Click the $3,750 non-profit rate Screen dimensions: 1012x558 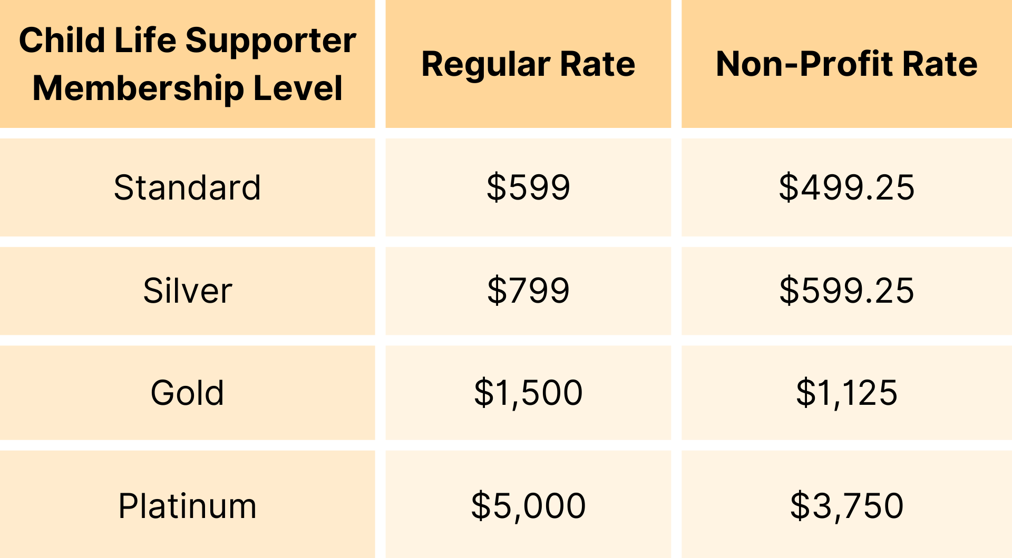click(x=846, y=504)
